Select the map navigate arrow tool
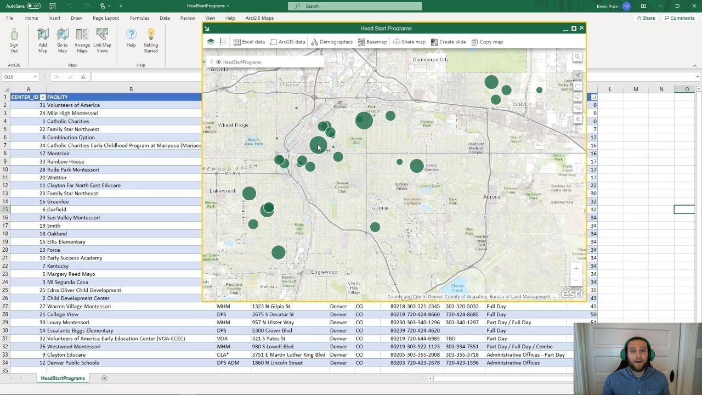 [578, 75]
